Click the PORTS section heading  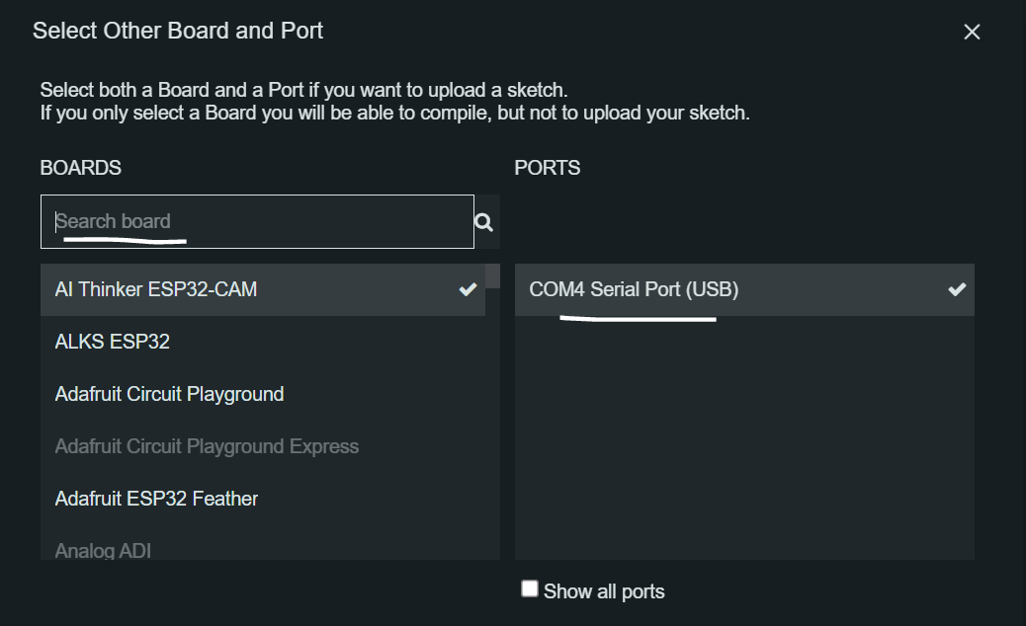point(548,168)
